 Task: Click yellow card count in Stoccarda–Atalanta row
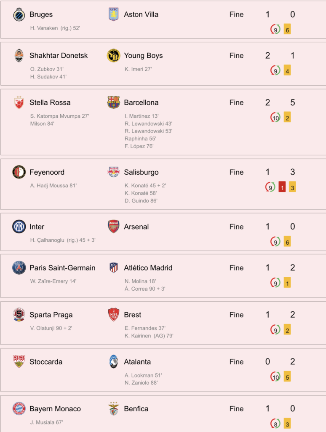pos(287,377)
